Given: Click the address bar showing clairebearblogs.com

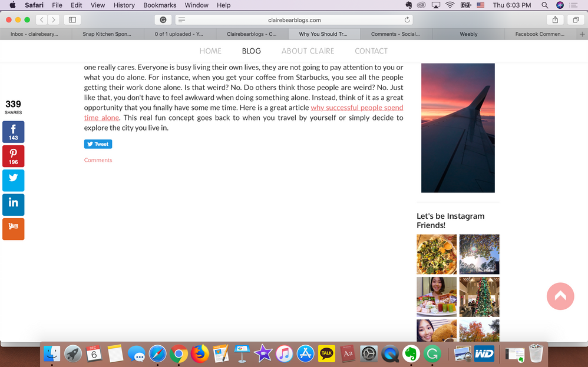Looking at the screenshot, I should click(x=295, y=19).
